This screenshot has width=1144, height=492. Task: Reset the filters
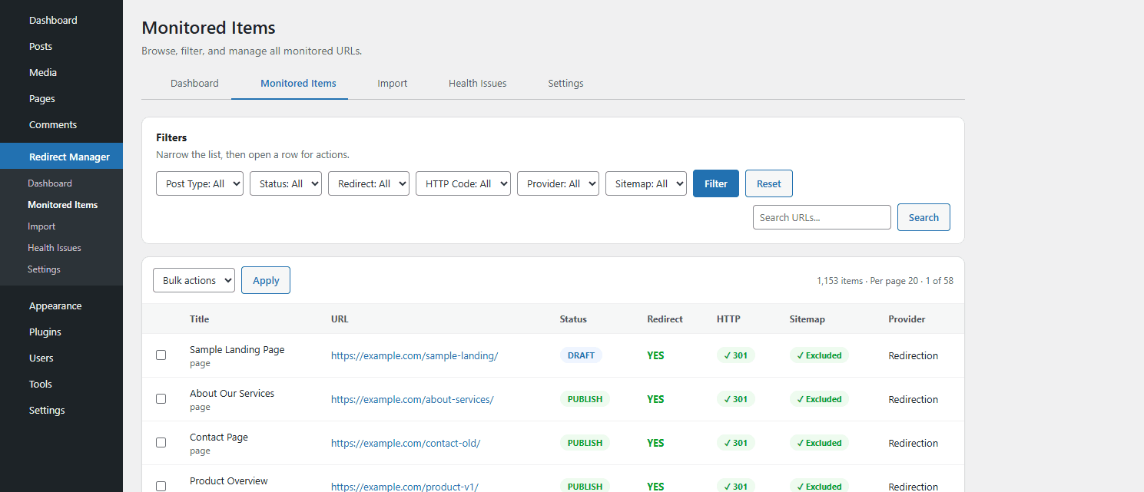769,183
